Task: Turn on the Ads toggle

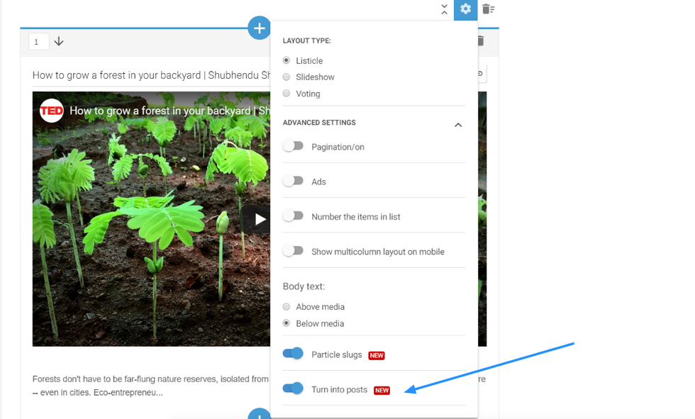Action: pos(293,181)
